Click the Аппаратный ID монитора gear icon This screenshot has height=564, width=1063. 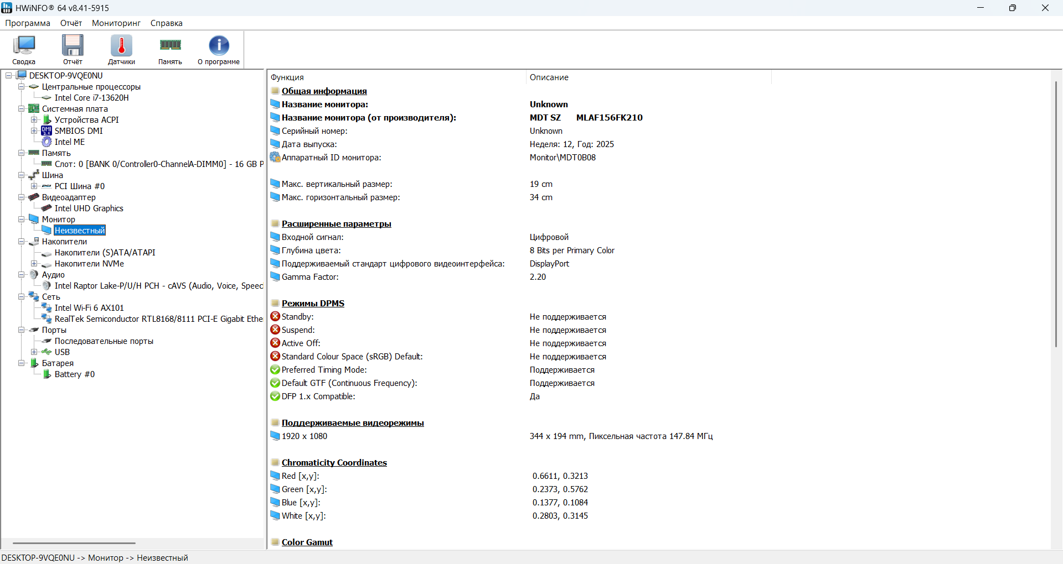[275, 157]
